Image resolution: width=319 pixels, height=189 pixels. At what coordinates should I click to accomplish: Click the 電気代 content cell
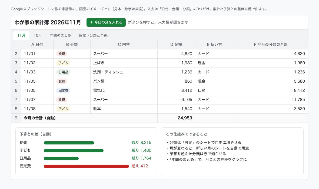pos(124,90)
